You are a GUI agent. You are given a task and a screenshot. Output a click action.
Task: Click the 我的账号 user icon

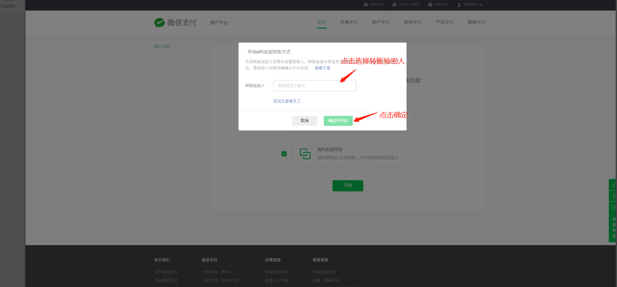pyautogui.click(x=459, y=5)
